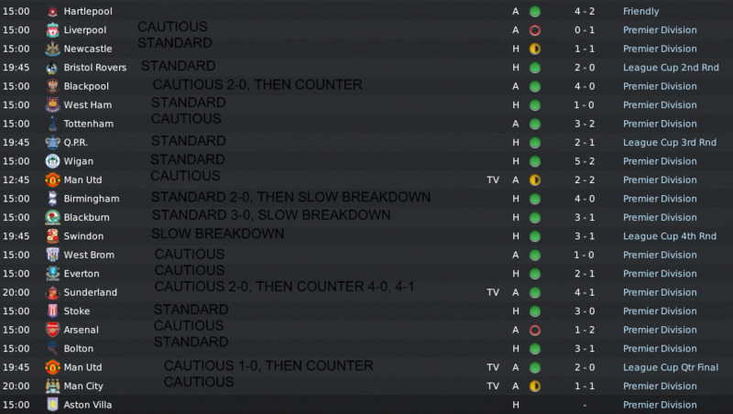Select the Arsenal club badge

pyautogui.click(x=52, y=330)
